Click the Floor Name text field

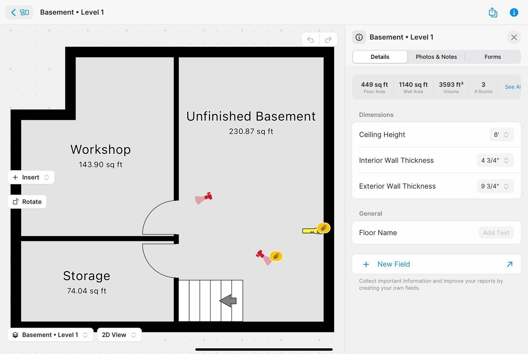tap(496, 233)
